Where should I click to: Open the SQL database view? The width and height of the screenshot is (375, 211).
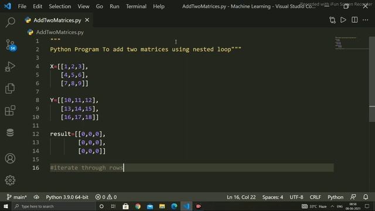click(10, 132)
